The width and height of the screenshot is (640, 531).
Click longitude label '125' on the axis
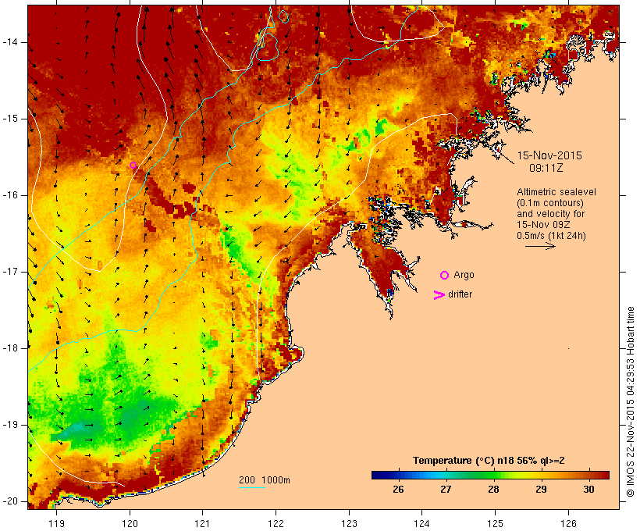(x=495, y=524)
